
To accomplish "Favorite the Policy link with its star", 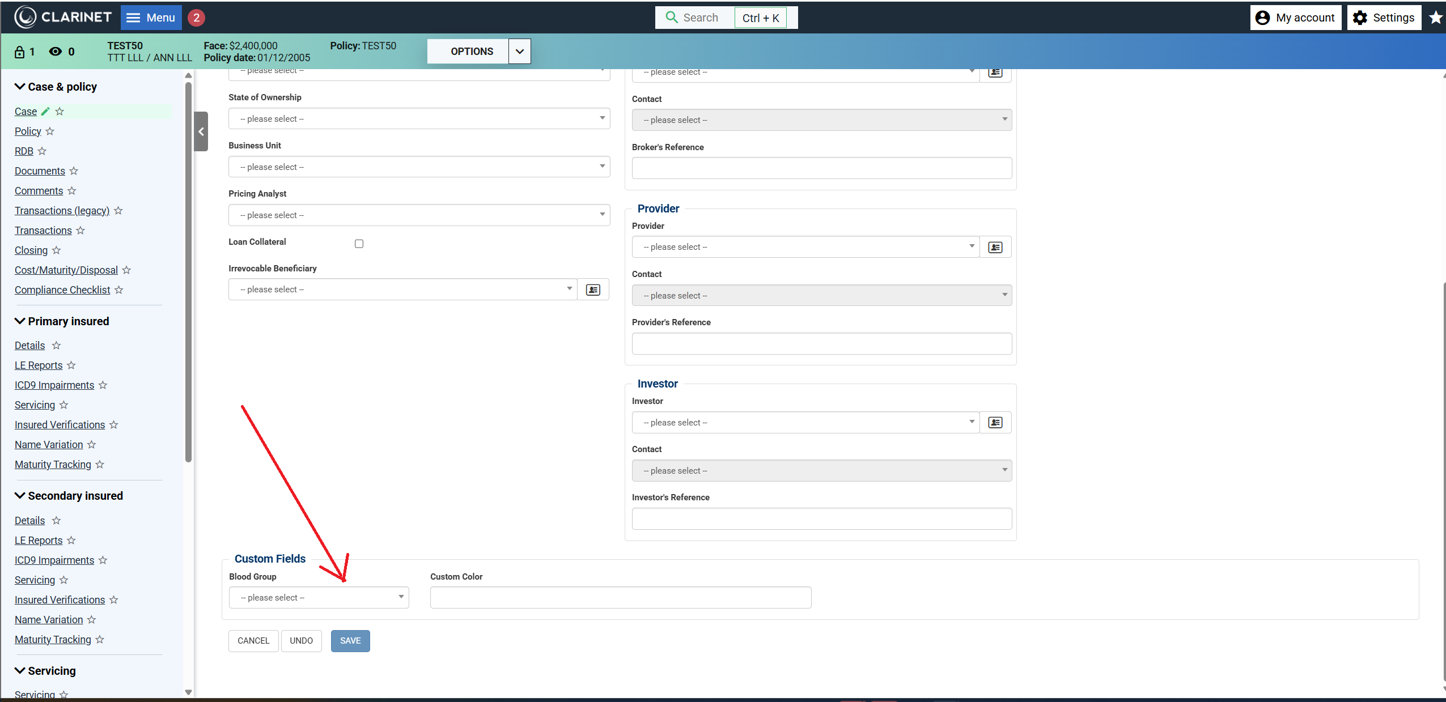I will tap(50, 131).
